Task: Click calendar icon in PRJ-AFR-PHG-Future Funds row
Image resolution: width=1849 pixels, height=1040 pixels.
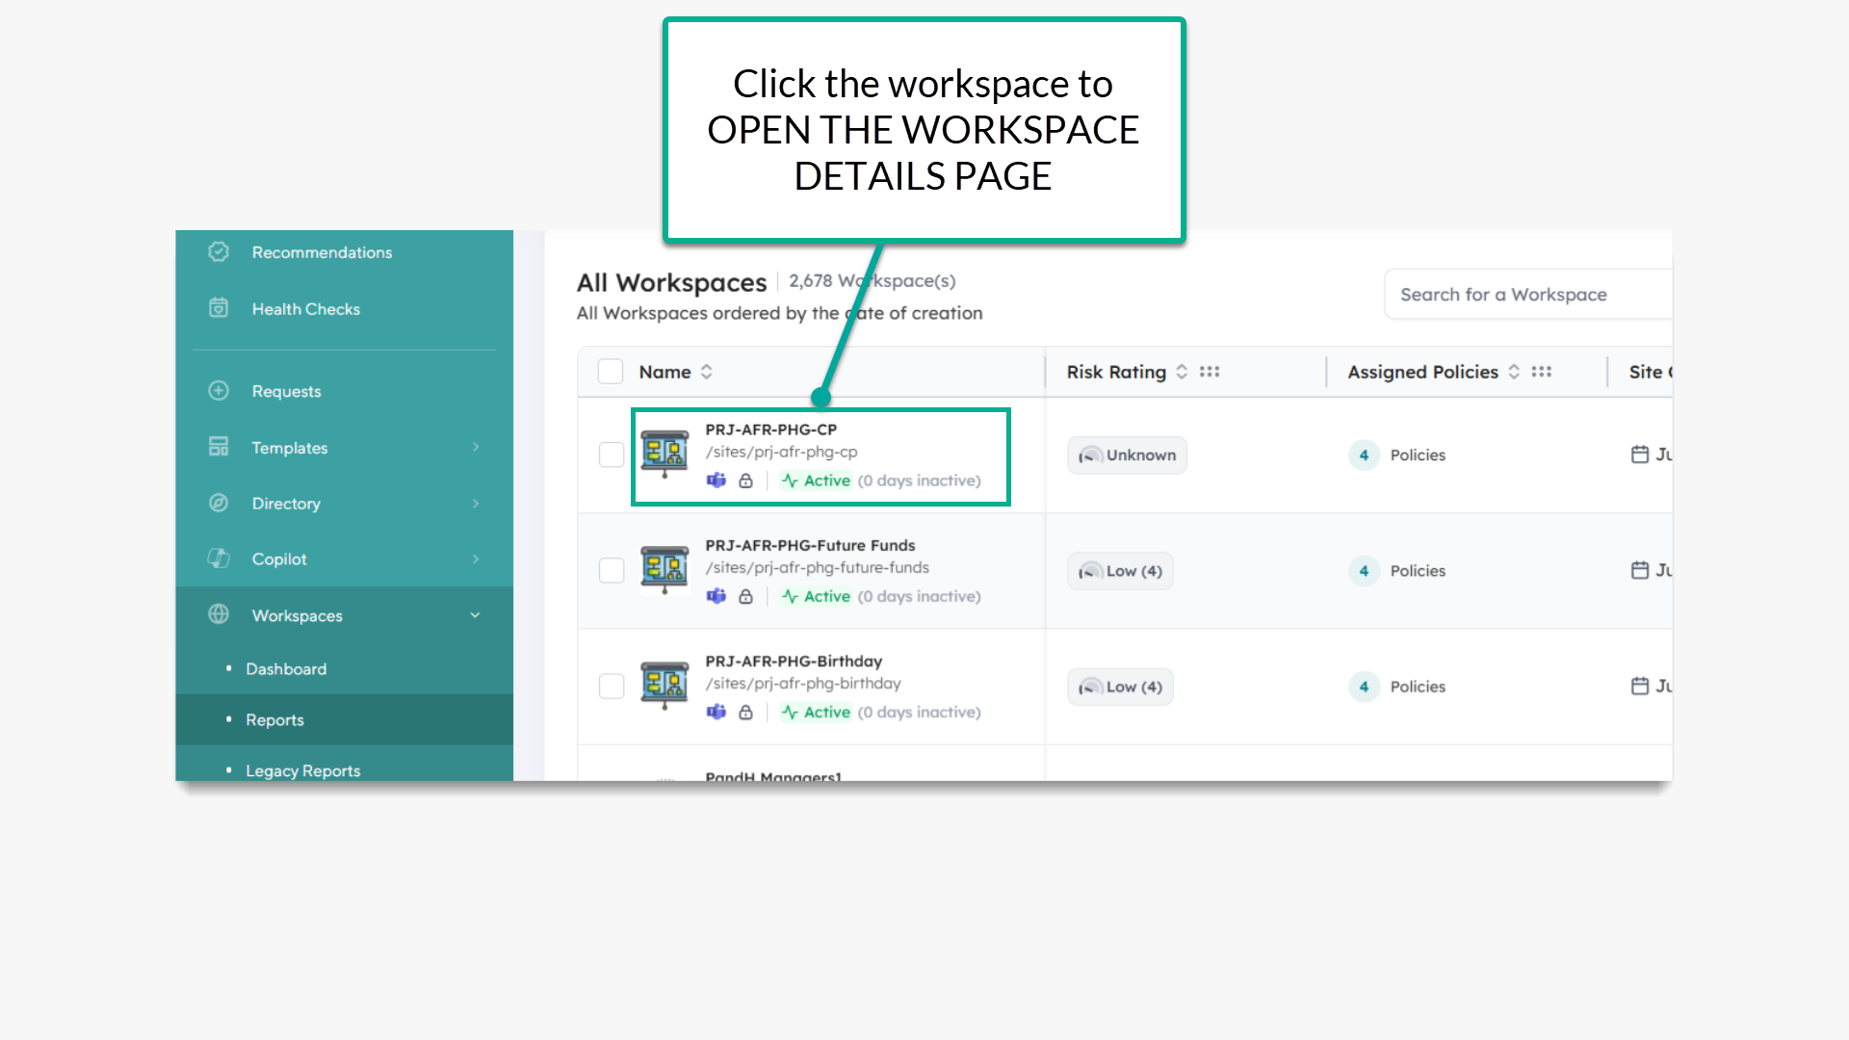Action: pyautogui.click(x=1640, y=570)
